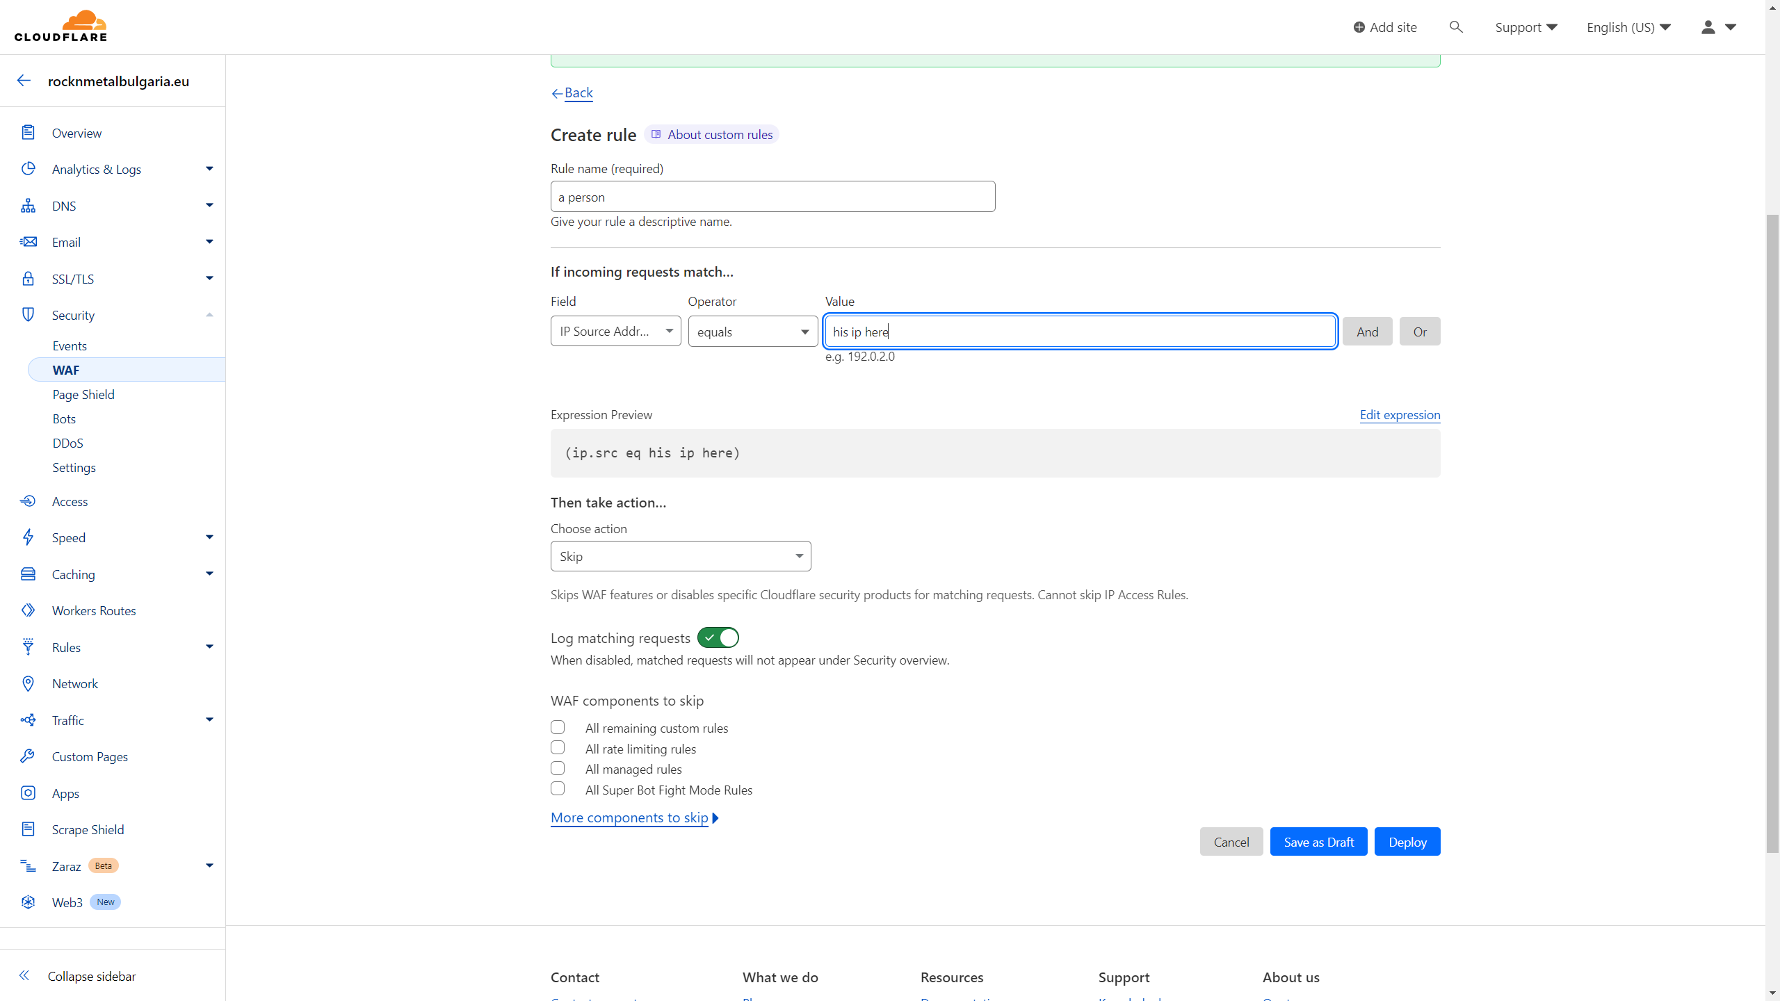Select the DNS sidebar icon

click(28, 205)
